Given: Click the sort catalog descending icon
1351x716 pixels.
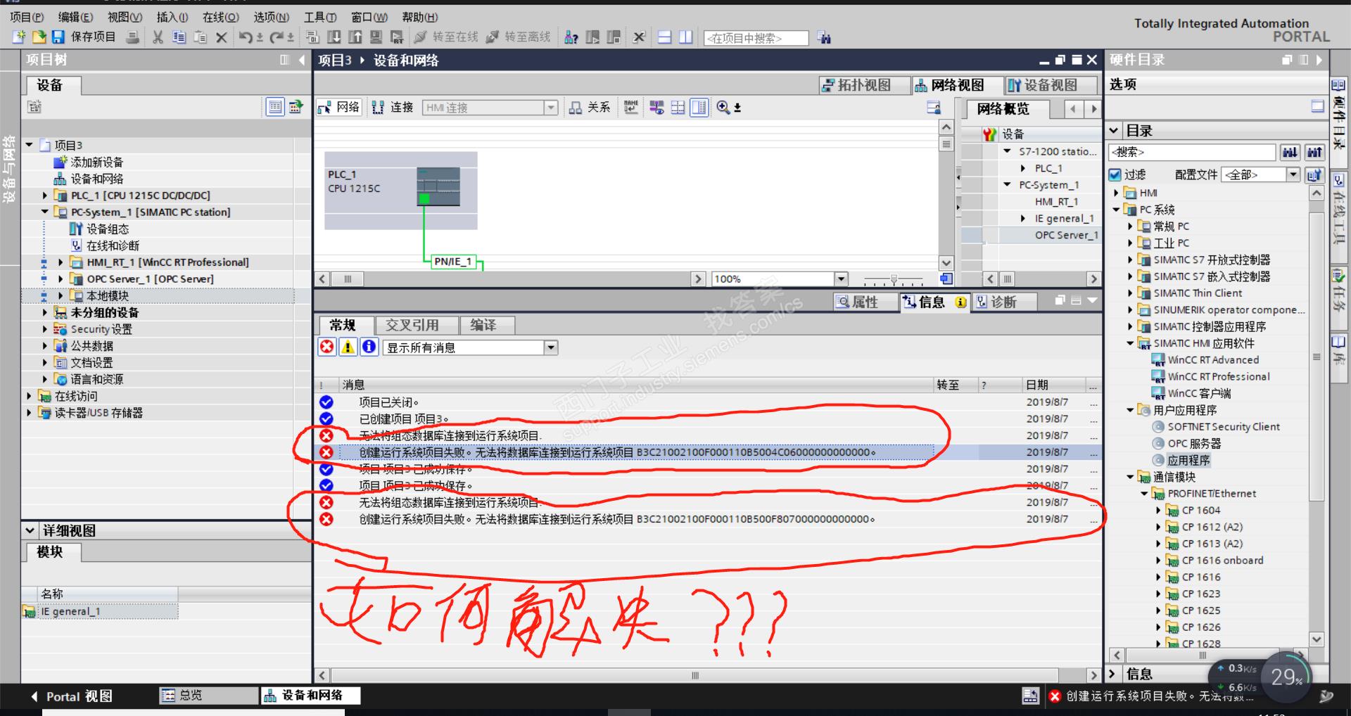Looking at the screenshot, I should point(1290,152).
